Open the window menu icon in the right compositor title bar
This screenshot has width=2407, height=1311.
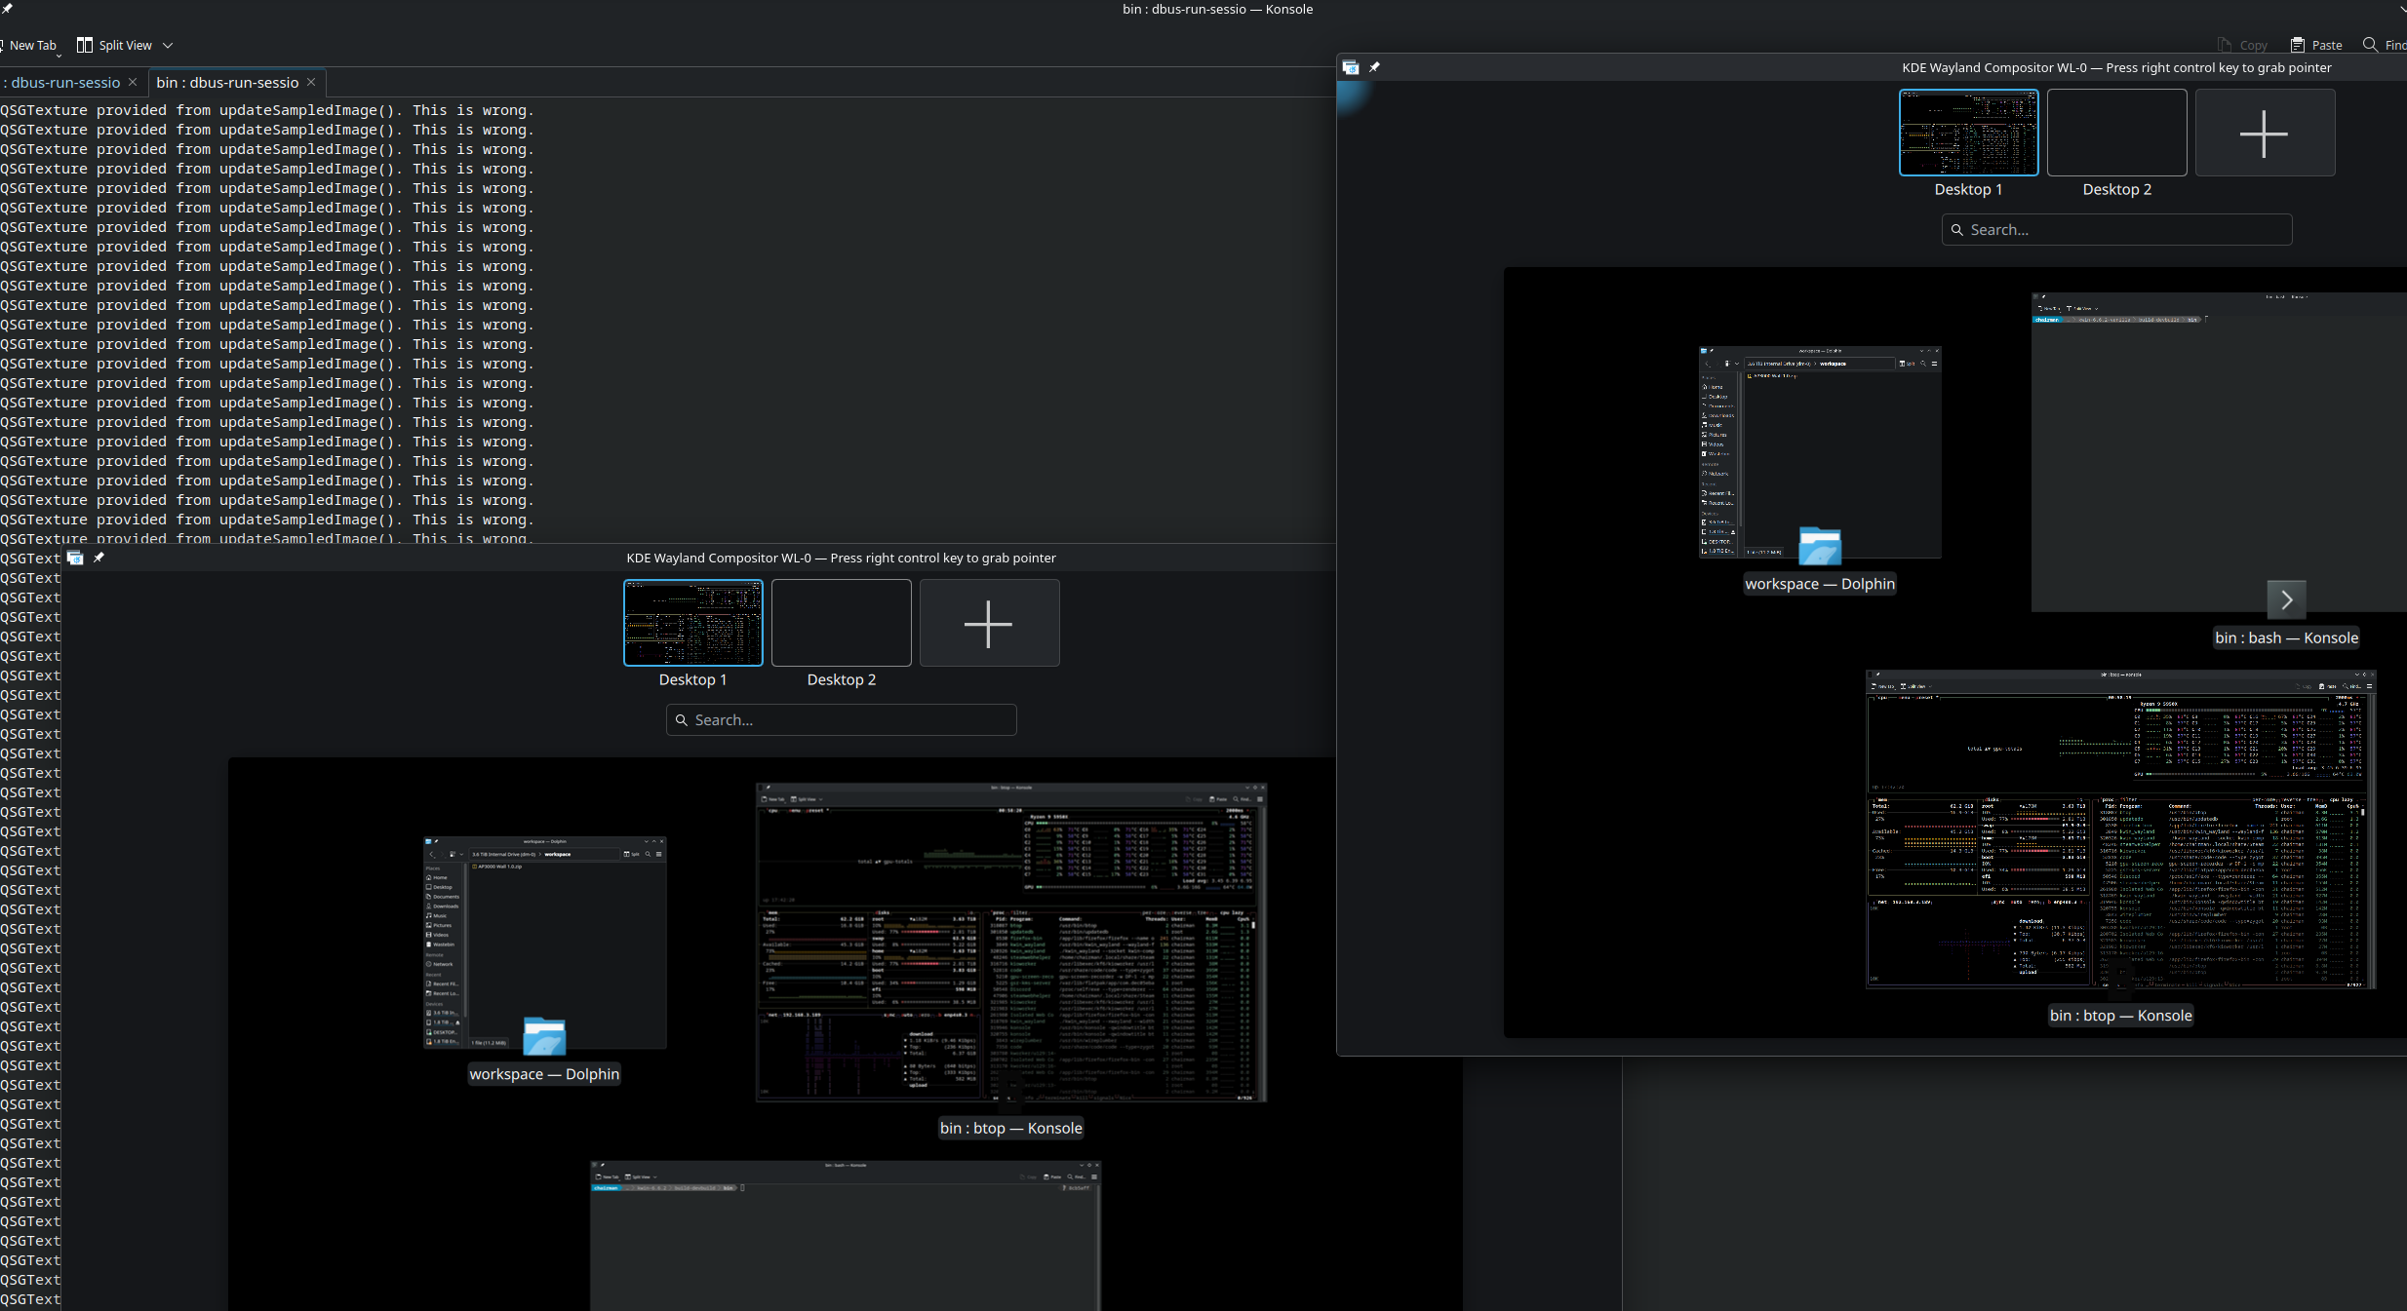[1350, 67]
